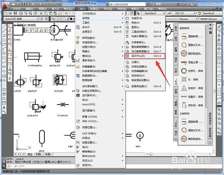The image size is (224, 175).
Task: Insert the 停车场 - 英制 palette tool
Action: (192, 105)
